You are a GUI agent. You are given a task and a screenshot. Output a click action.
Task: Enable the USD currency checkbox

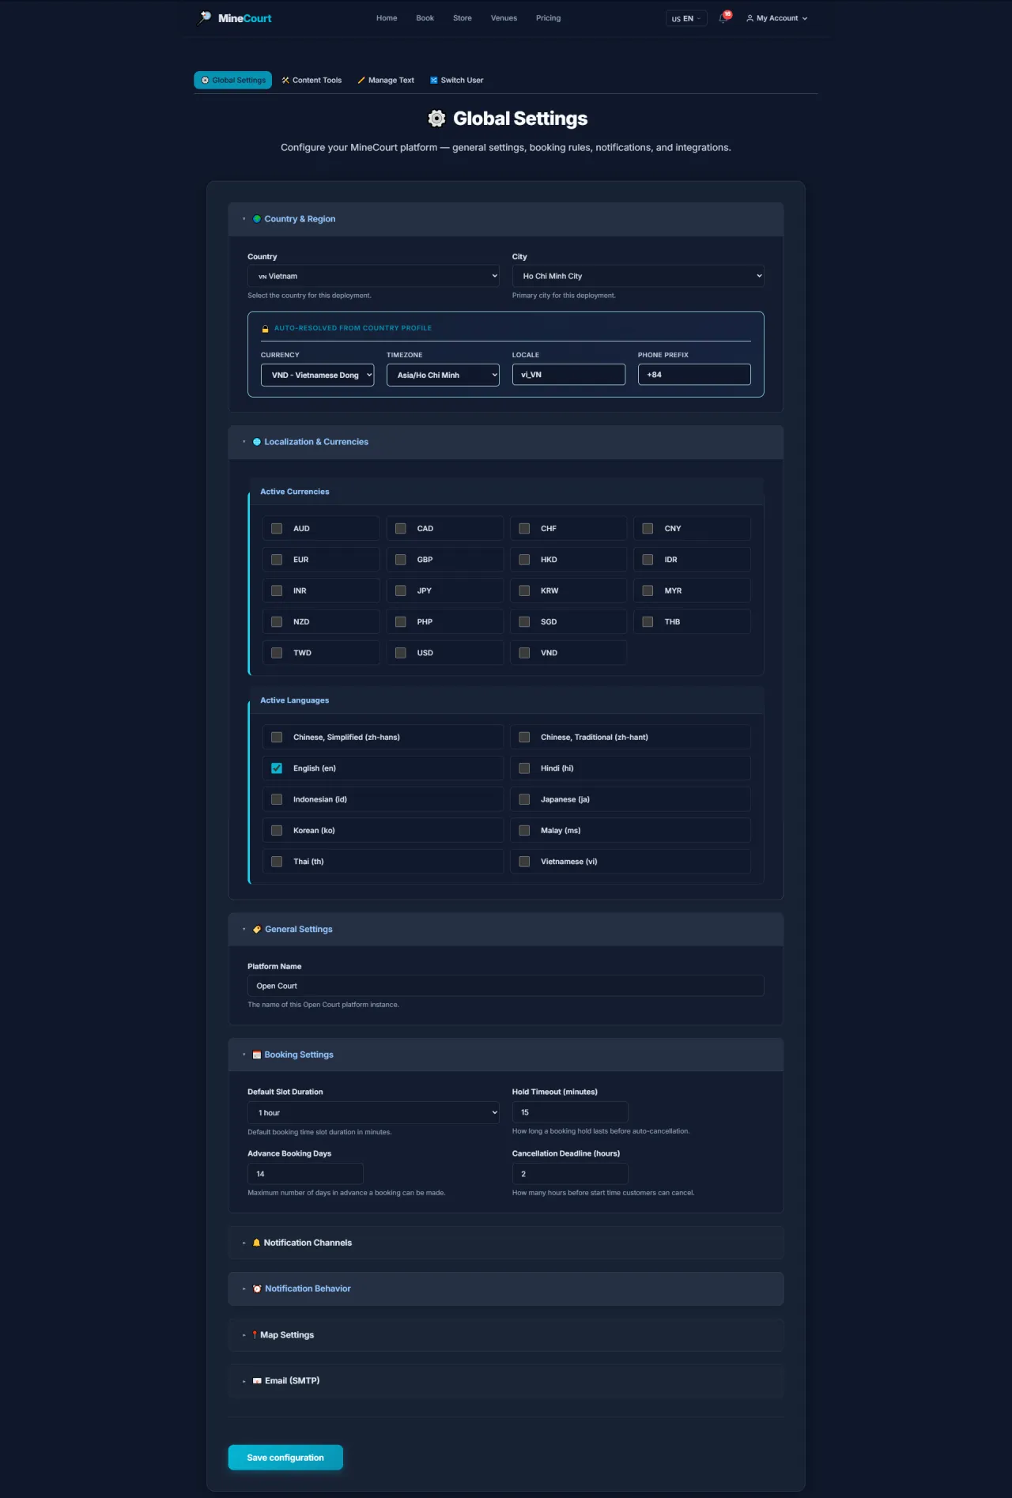pyautogui.click(x=401, y=653)
